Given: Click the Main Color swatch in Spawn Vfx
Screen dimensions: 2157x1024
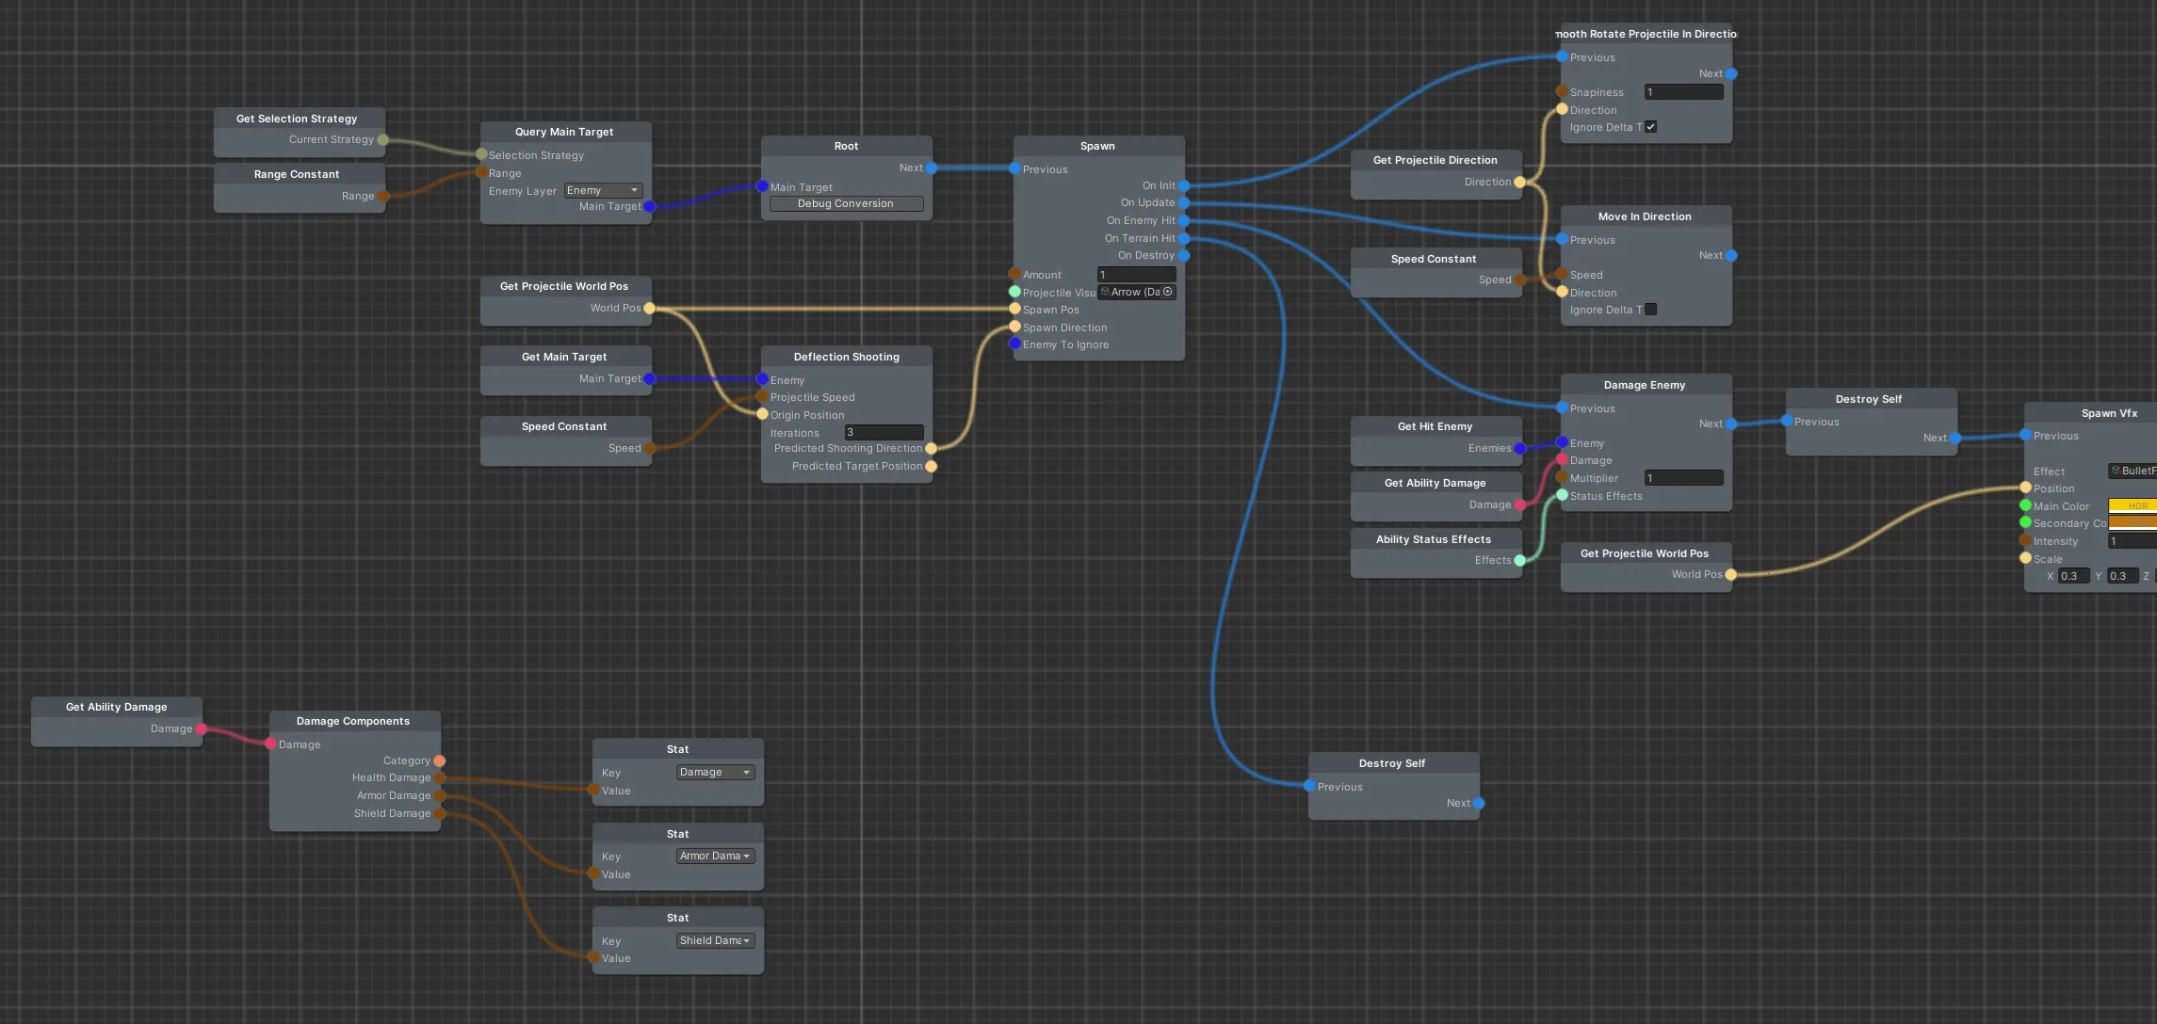Looking at the screenshot, I should (x=2133, y=506).
